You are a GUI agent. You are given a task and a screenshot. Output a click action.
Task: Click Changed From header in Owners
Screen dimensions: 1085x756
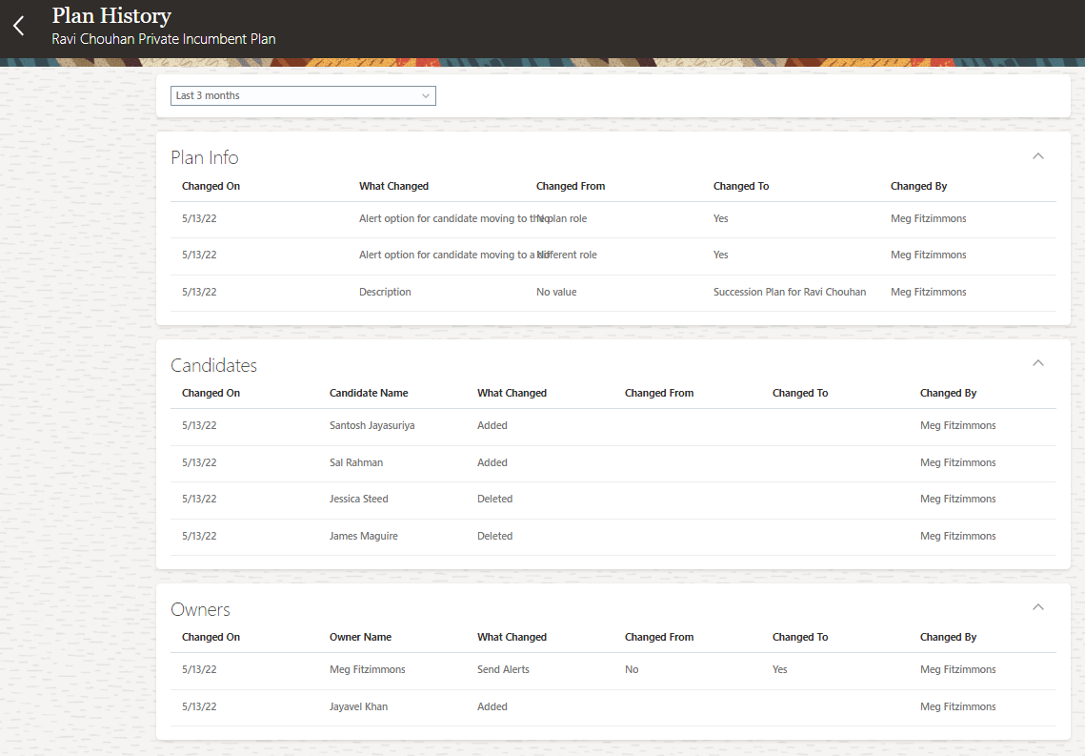pos(659,638)
